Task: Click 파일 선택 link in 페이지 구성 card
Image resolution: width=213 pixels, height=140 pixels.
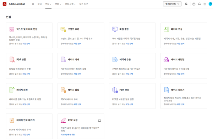Action: coord(181,43)
